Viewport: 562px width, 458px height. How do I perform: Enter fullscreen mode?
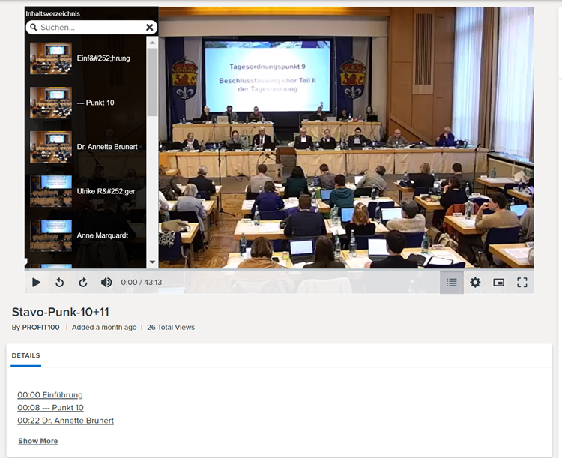point(522,283)
